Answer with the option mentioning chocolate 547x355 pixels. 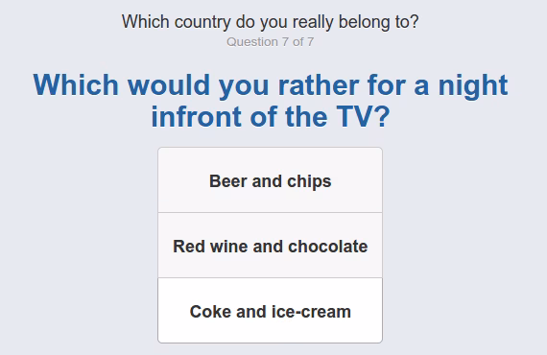[270, 246]
